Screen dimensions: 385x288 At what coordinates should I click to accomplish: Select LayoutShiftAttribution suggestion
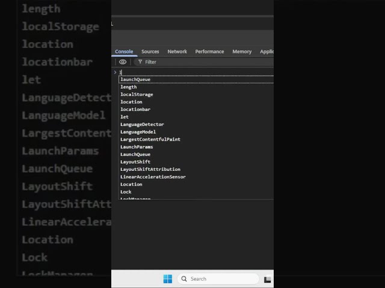click(x=196, y=169)
